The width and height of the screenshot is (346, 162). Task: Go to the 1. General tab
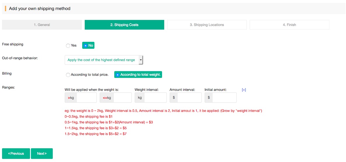tap(42, 25)
